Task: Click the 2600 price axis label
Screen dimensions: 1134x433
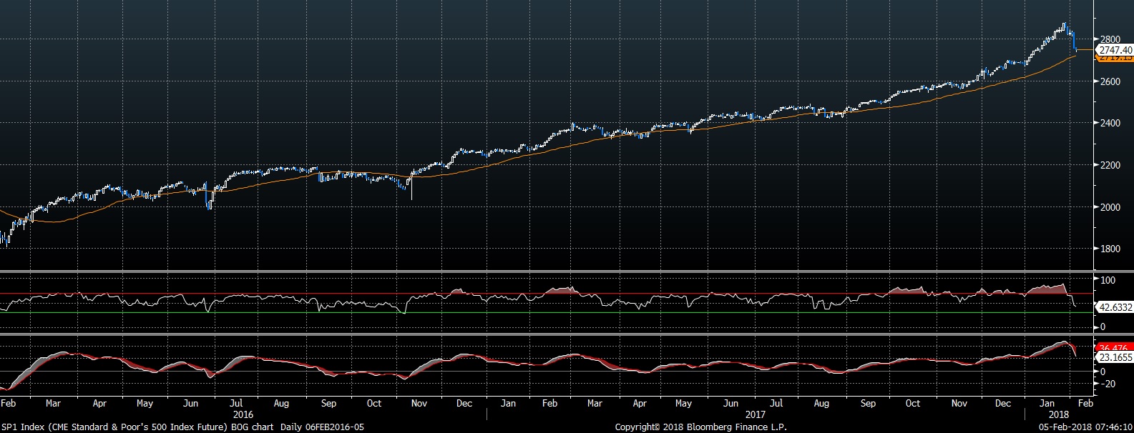Action: pos(1110,81)
